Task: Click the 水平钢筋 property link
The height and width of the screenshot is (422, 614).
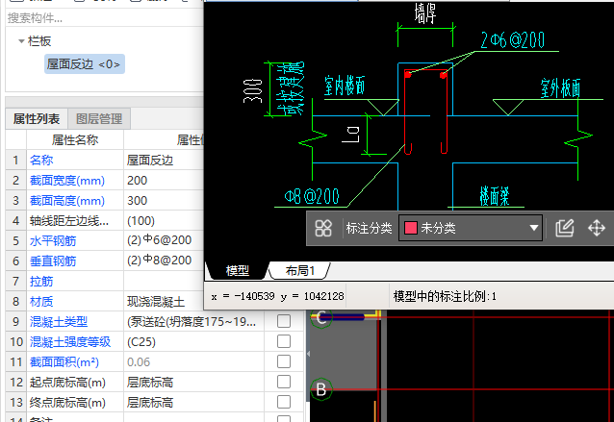Action: point(53,241)
